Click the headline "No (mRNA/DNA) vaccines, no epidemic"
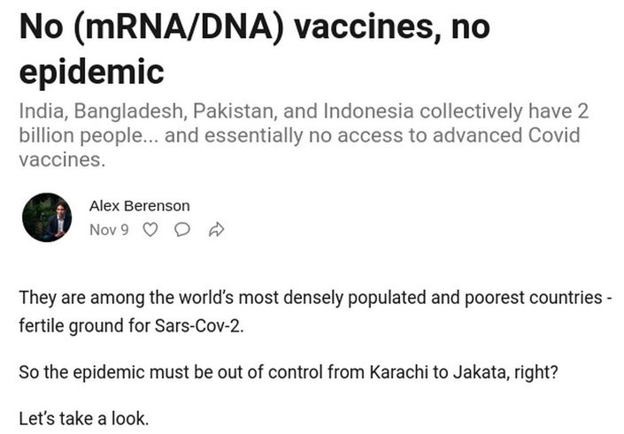624x434 pixels. click(x=255, y=49)
